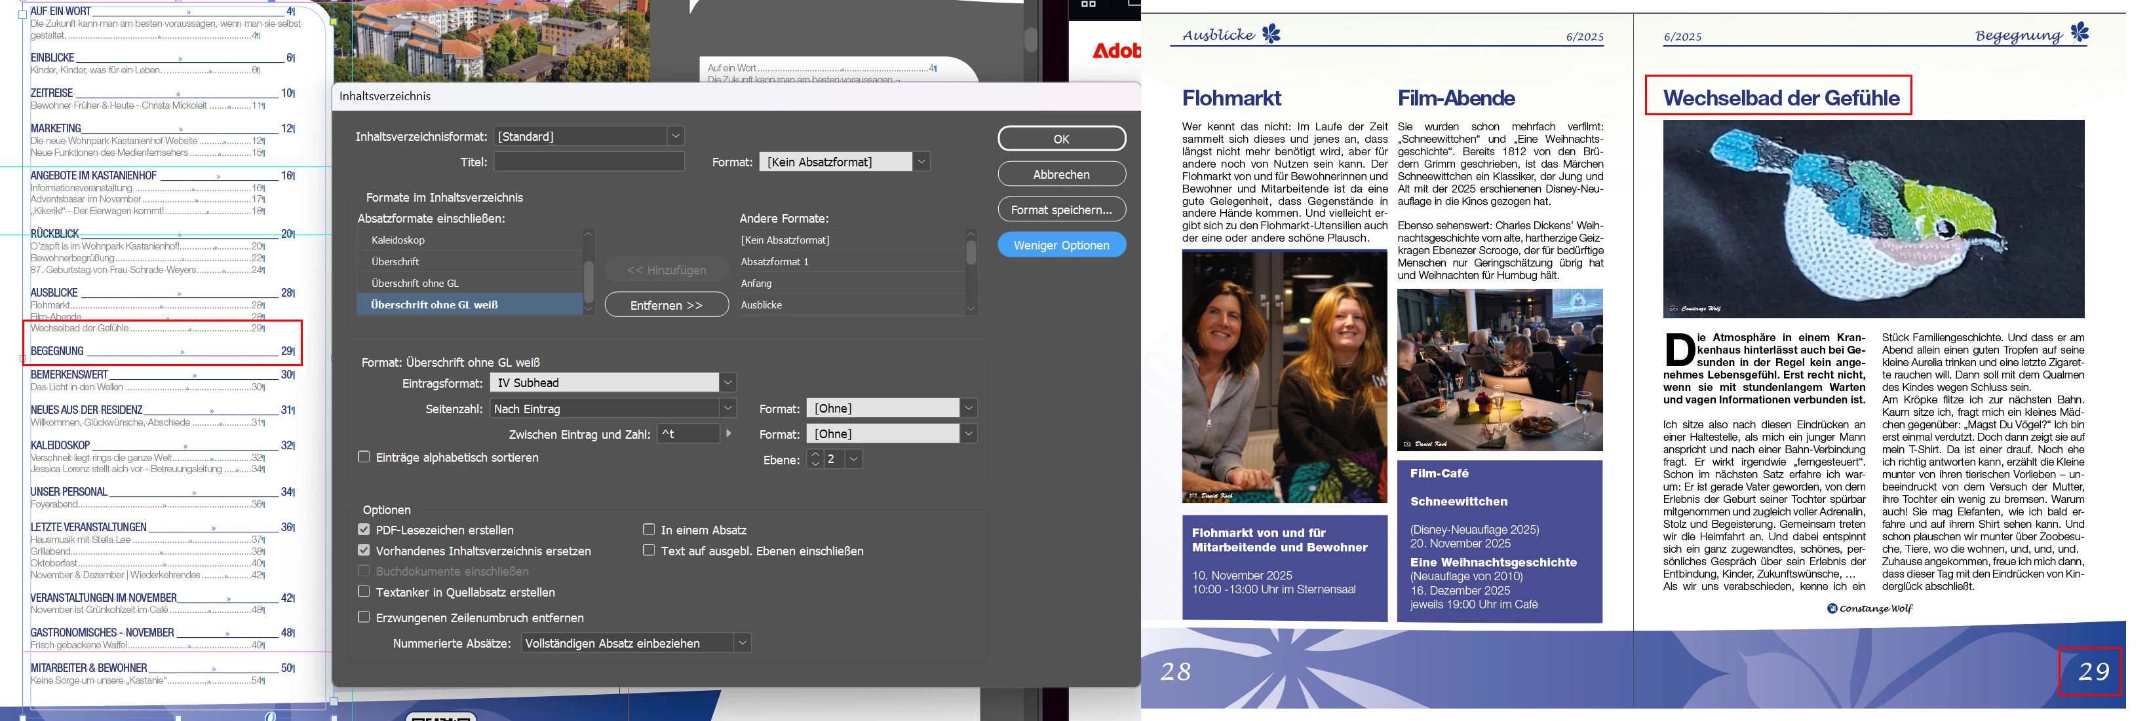Viewport: 2149px width, 721px height.
Task: Click into the Titel input field
Action: coord(588,162)
